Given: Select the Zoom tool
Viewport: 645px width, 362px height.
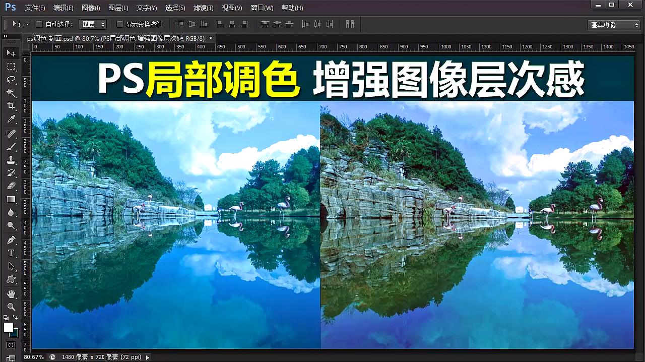Looking at the screenshot, I should pos(11,306).
